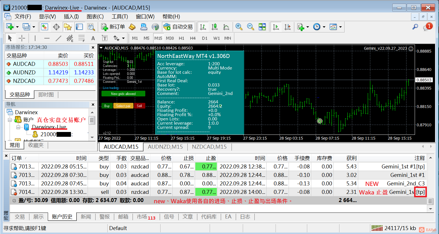Image resolution: width=439 pixels, height=234 pixels.
Task: Toggle the Market Watch window icon
Action: 45,27
